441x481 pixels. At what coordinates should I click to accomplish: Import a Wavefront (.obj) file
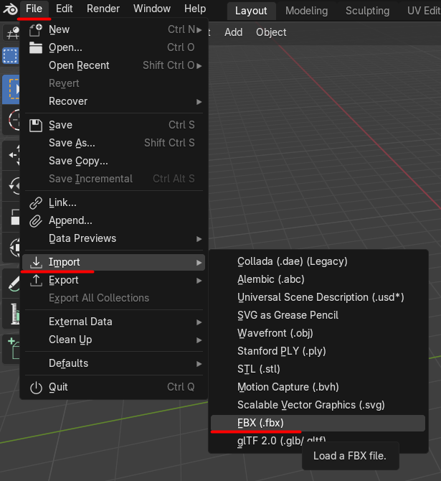318,333
